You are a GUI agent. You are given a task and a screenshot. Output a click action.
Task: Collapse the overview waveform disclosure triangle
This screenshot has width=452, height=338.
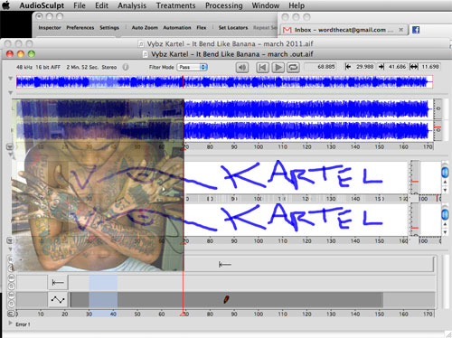click(x=10, y=79)
